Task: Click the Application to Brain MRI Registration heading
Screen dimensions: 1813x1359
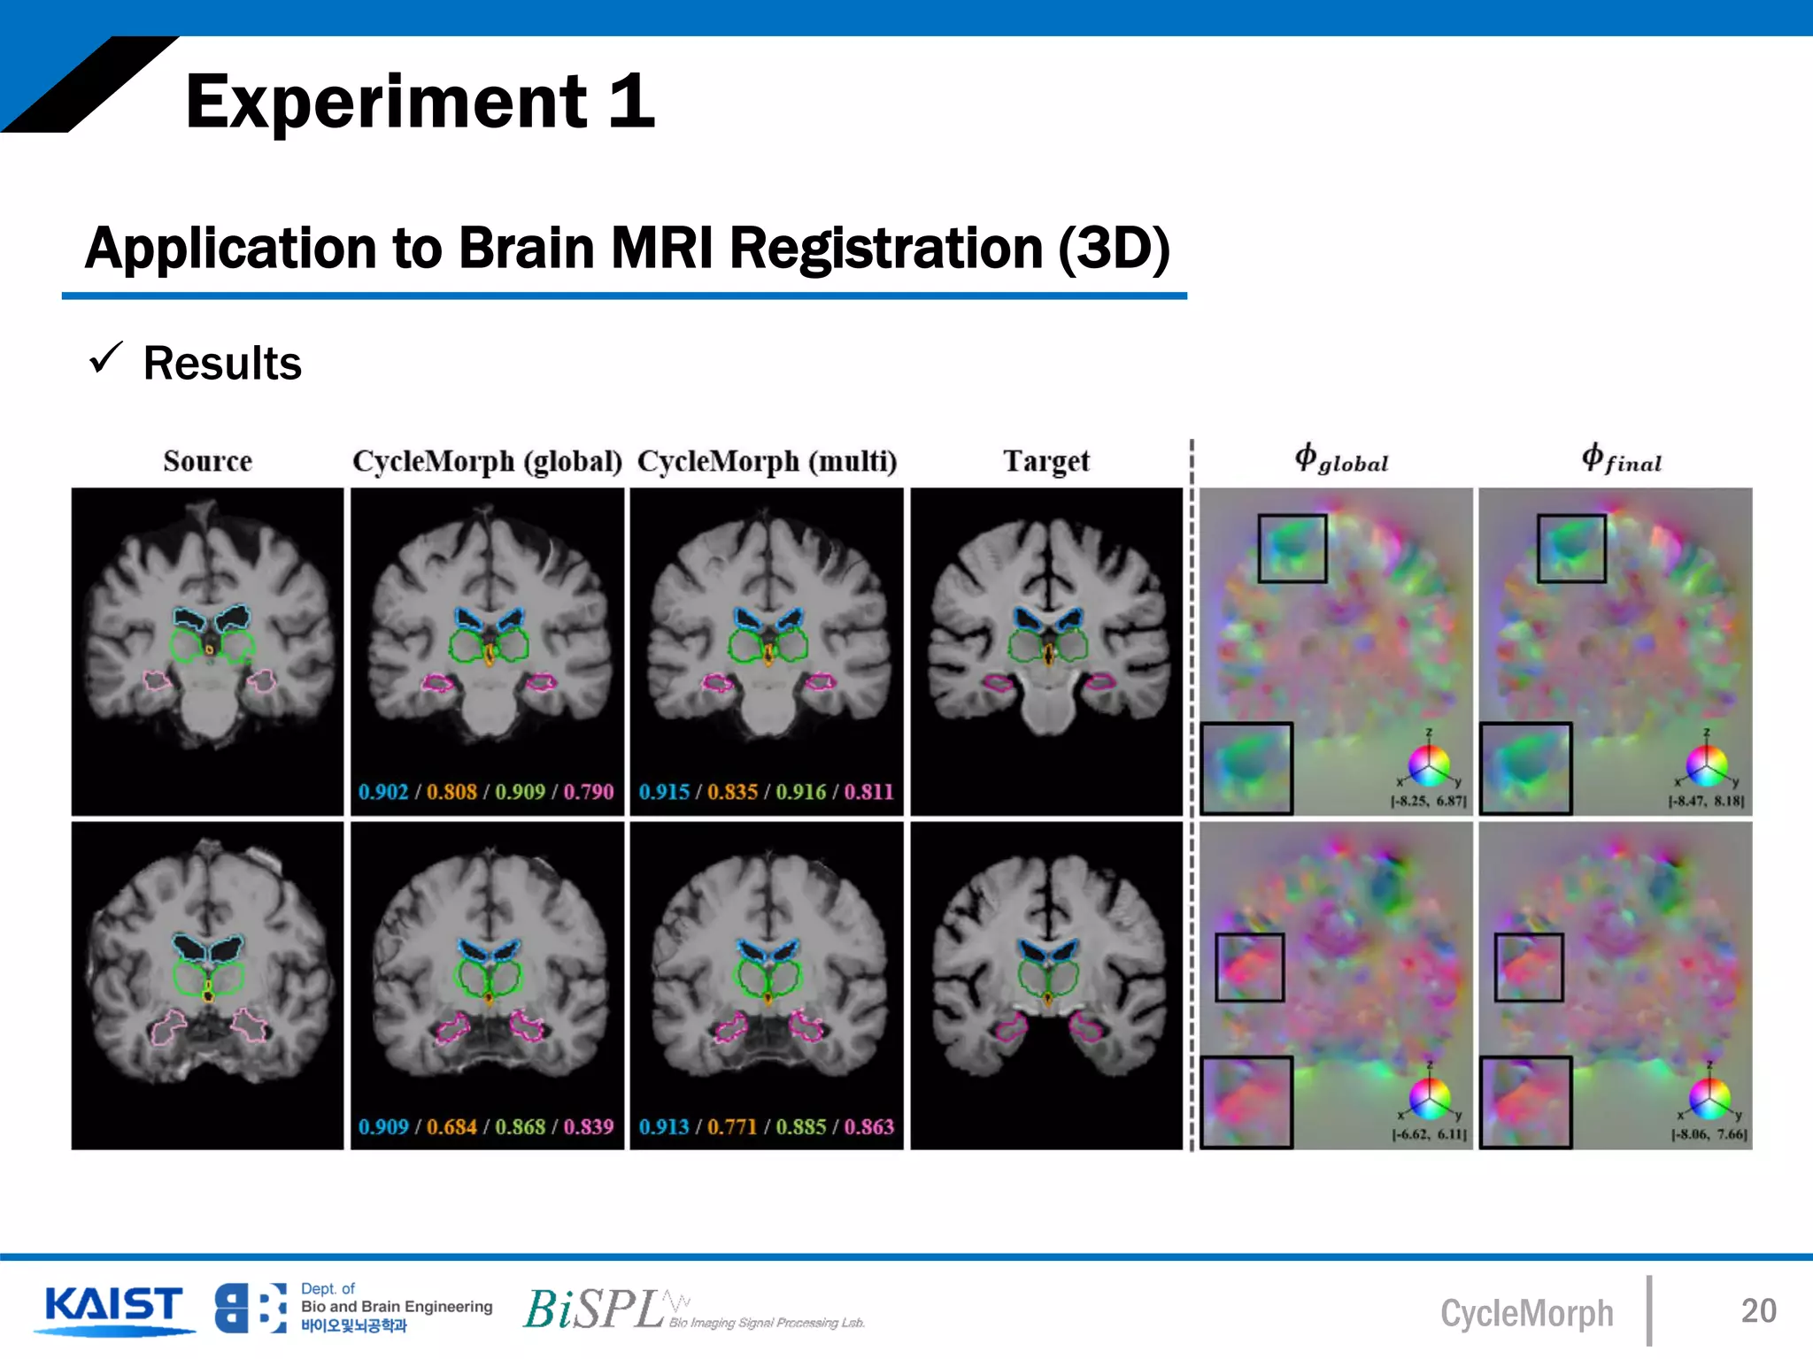Action: (627, 248)
